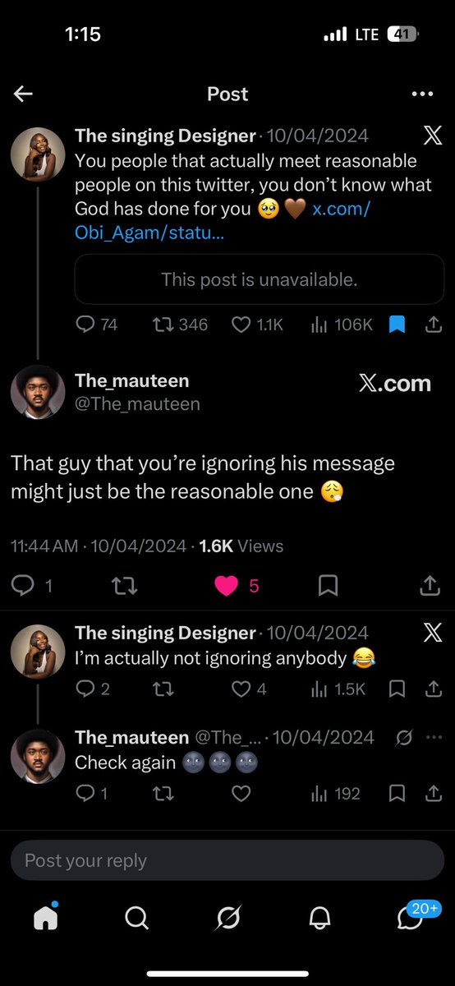Open the Search tab in bottom bar
Screen dimensions: 455x986
pos(136,918)
